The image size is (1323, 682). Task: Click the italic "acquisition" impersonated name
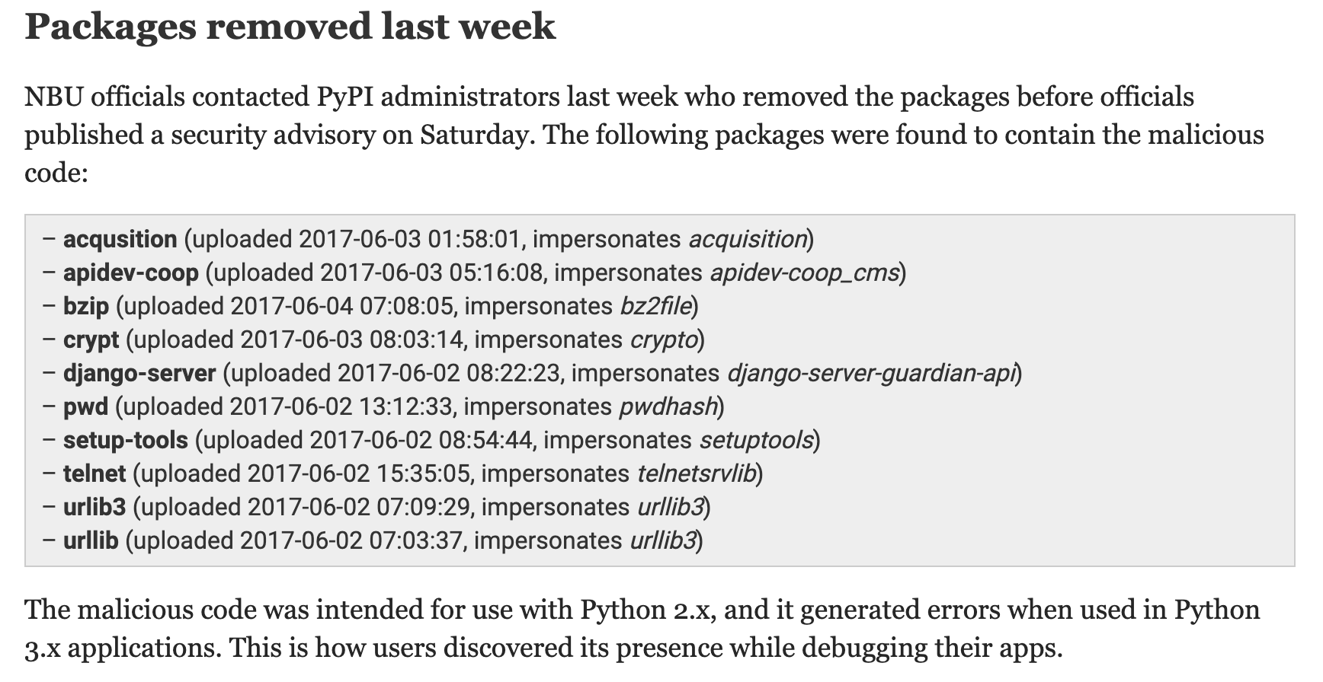(x=748, y=239)
